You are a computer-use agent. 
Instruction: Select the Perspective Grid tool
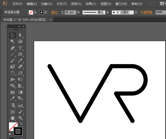click(x=20, y=86)
